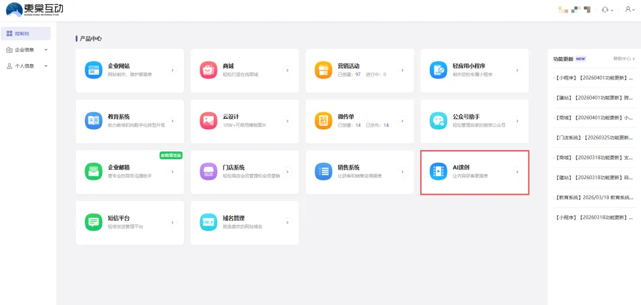
Task: Click the arrow on AI速创 card
Action: [517, 171]
